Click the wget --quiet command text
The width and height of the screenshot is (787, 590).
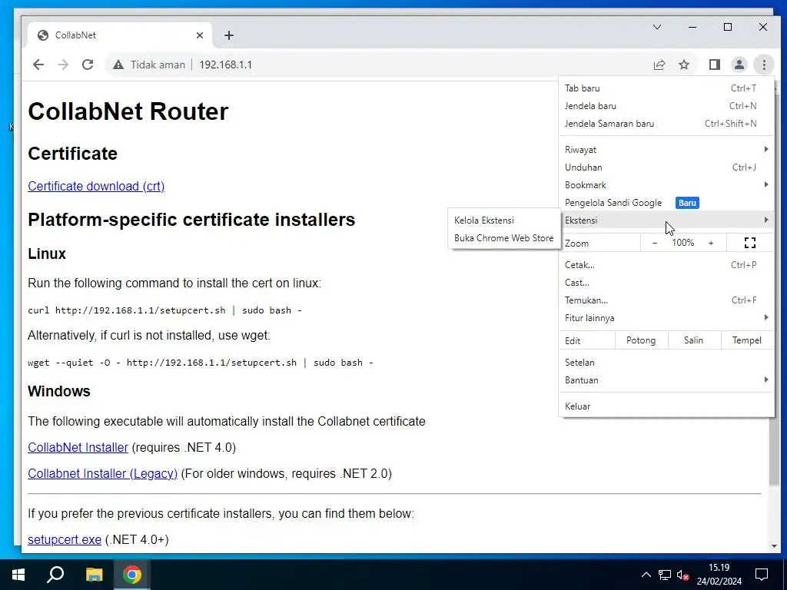coord(201,363)
